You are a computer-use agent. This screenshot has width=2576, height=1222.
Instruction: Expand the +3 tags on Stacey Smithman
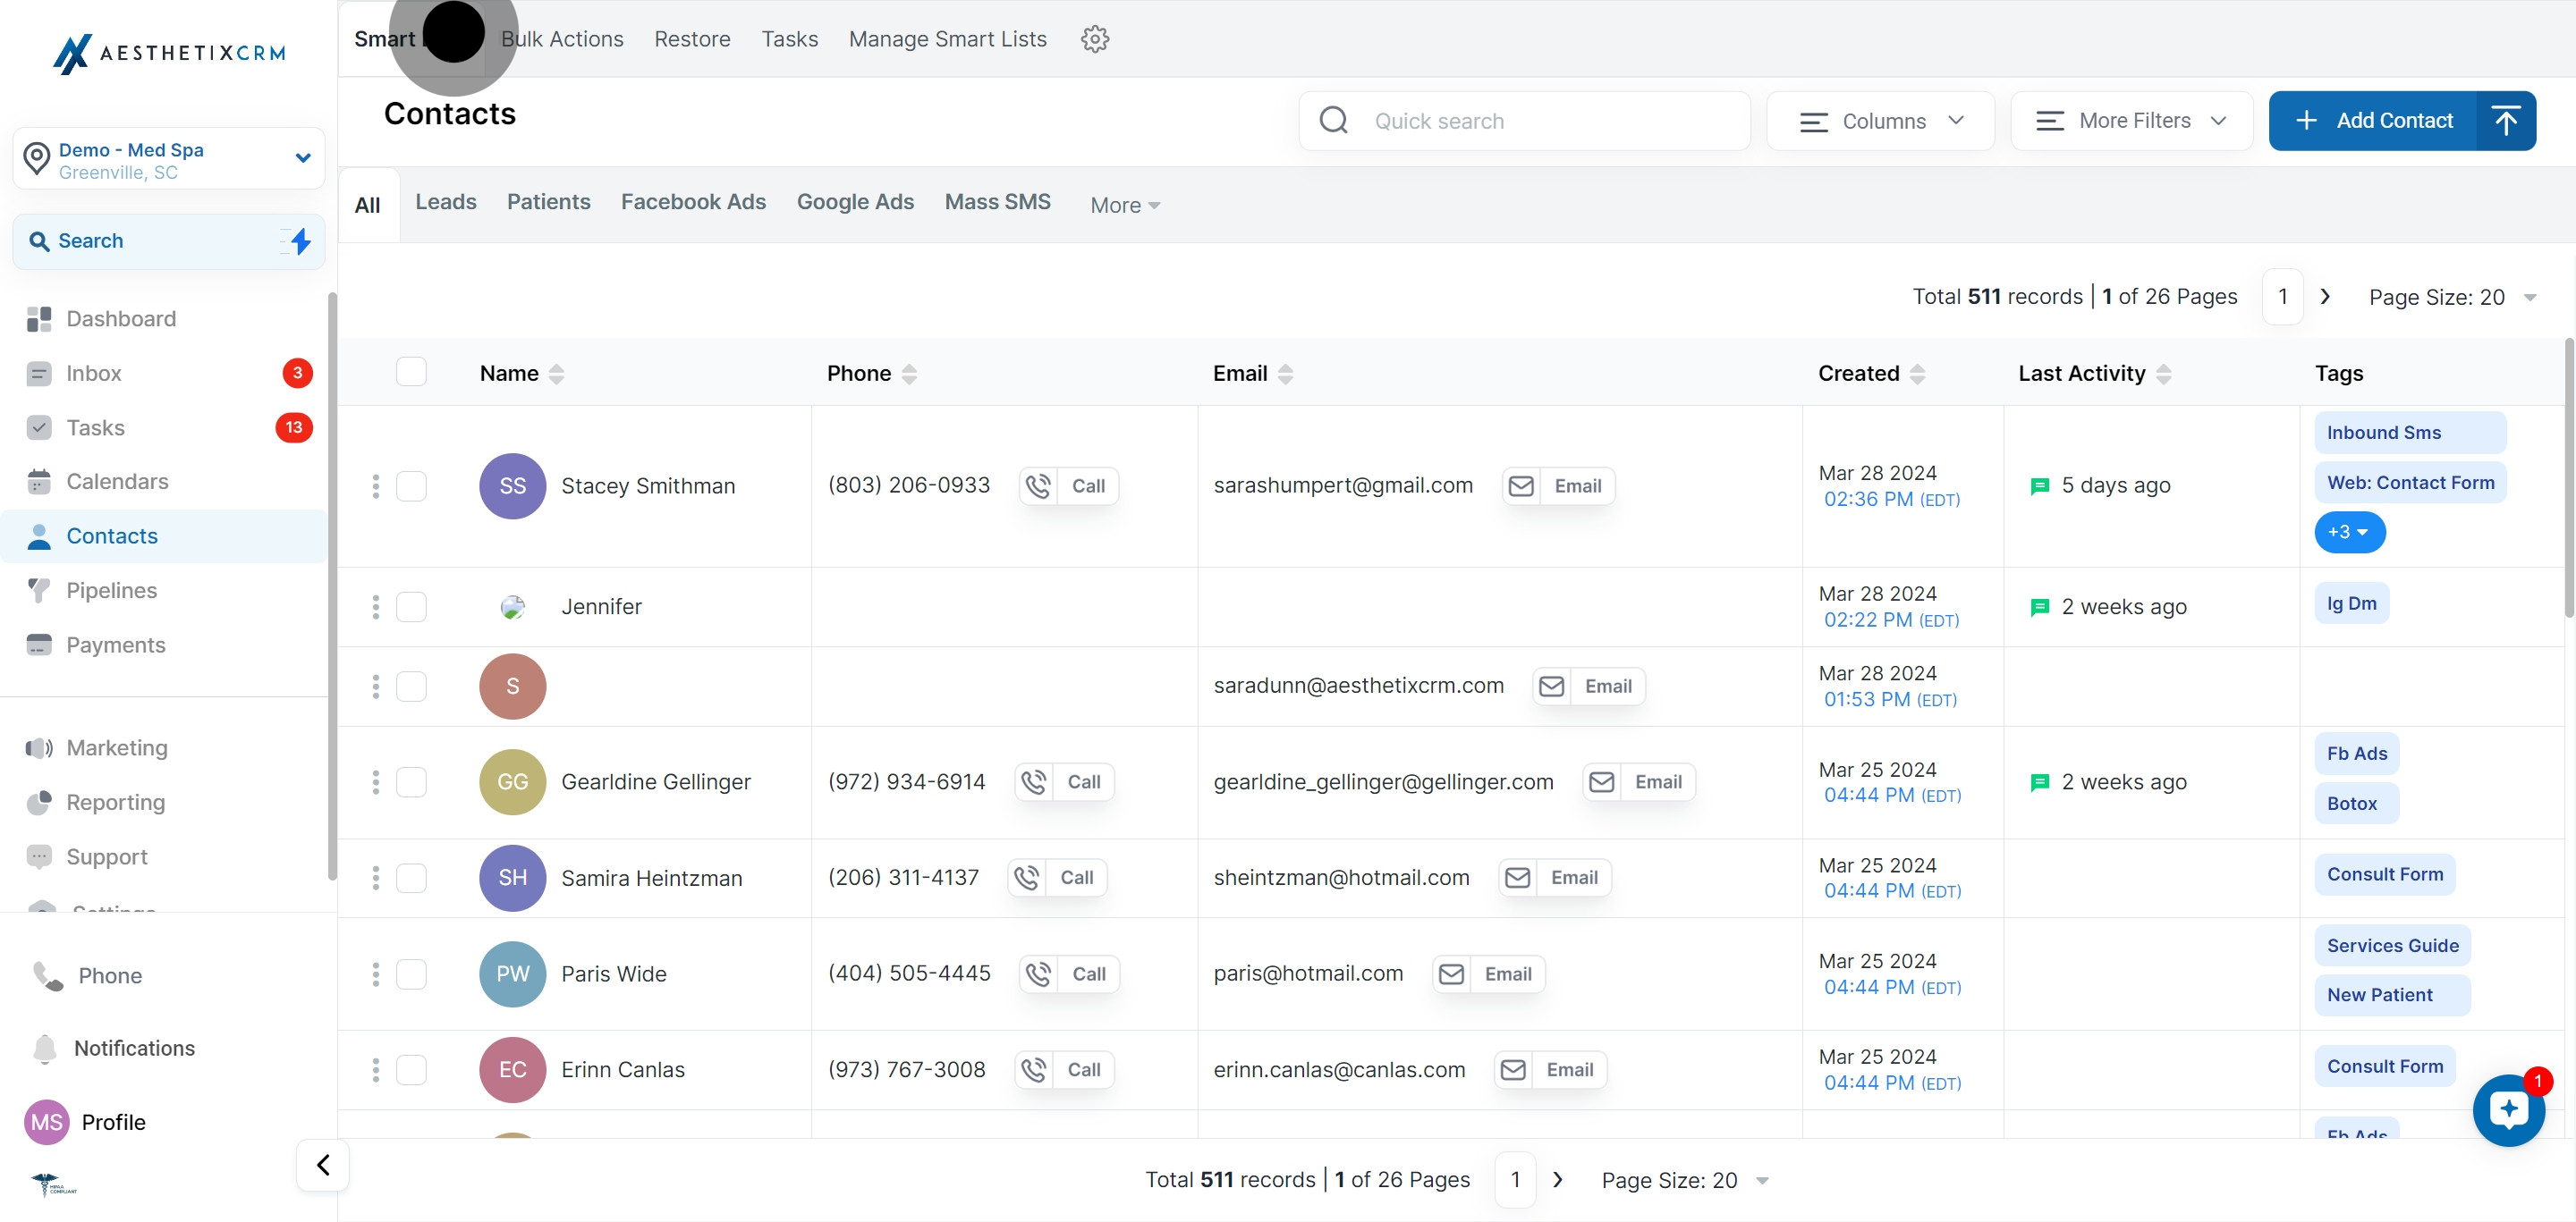tap(2349, 533)
